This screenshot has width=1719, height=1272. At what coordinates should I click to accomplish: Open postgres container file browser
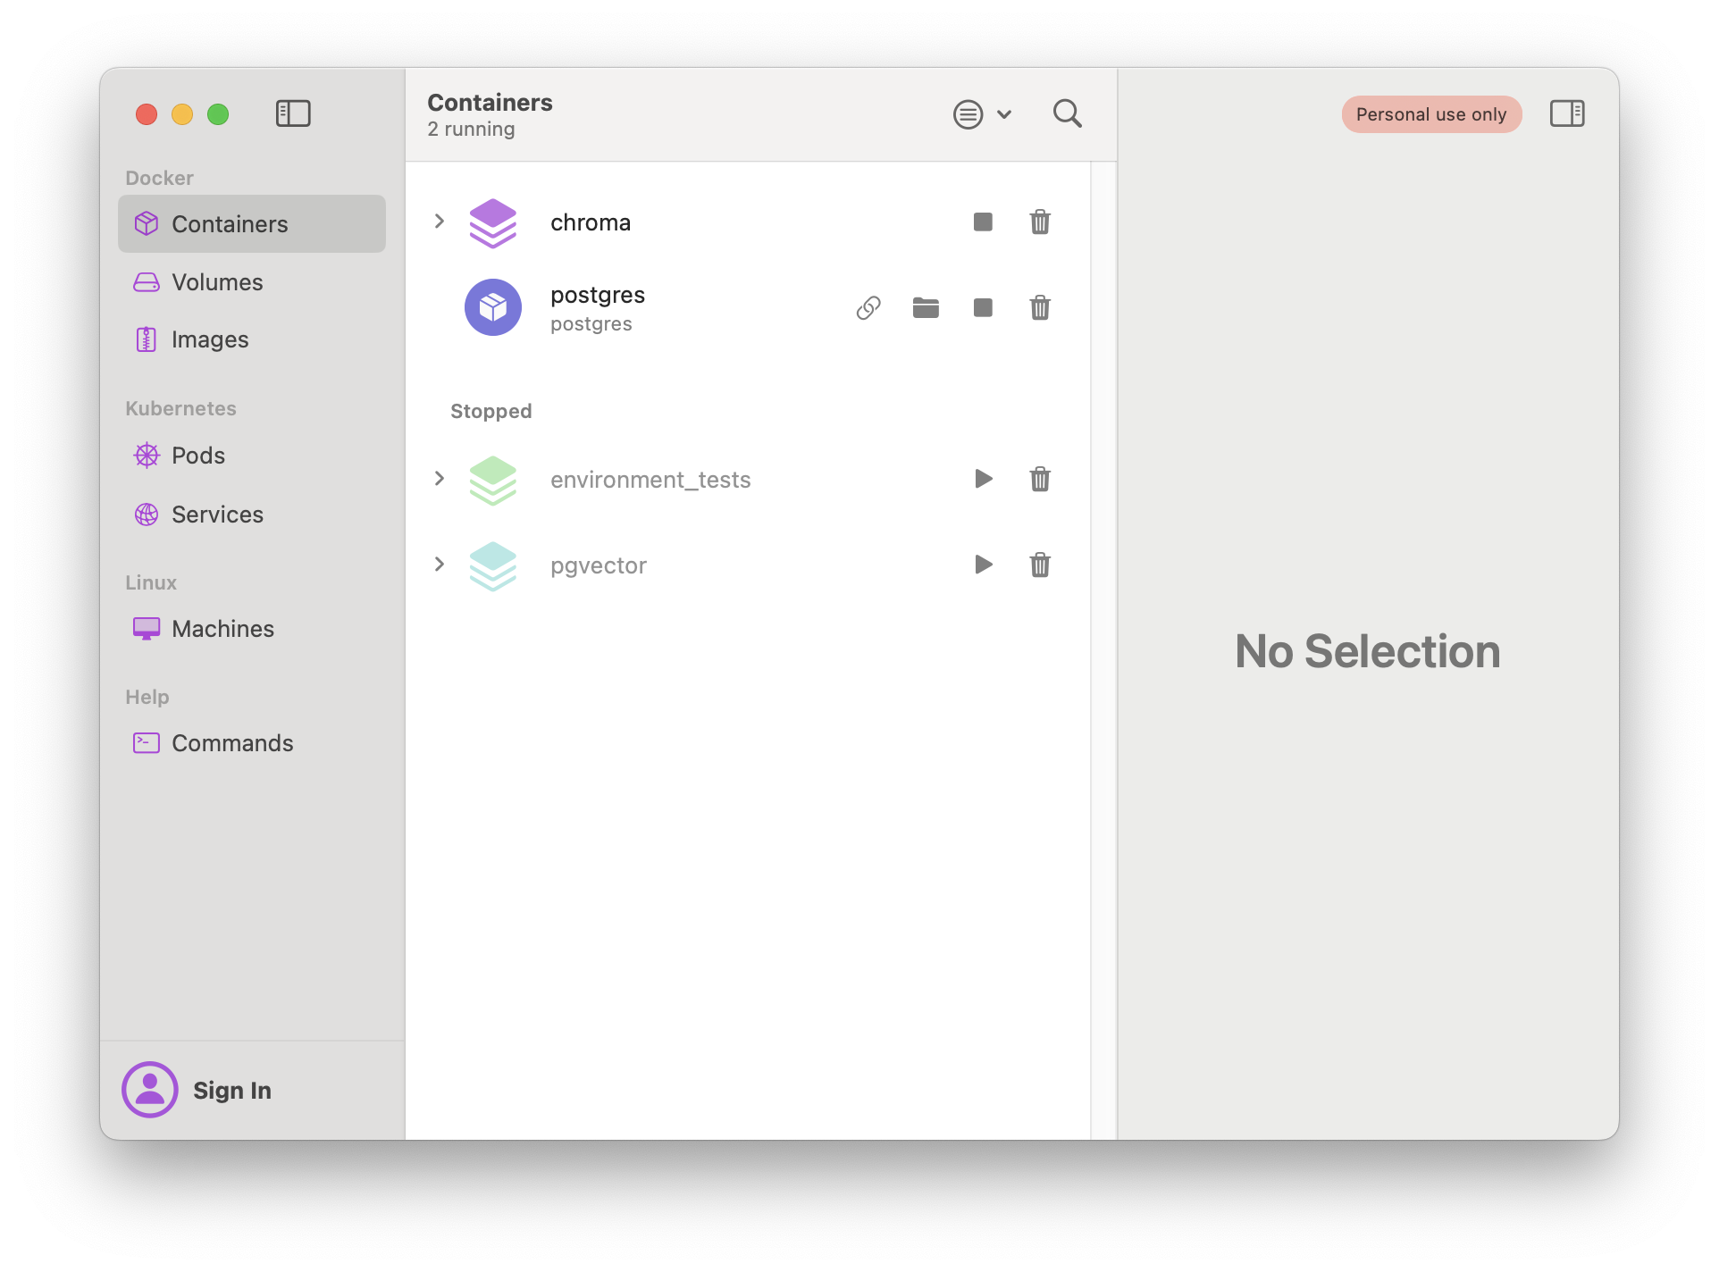click(925, 307)
